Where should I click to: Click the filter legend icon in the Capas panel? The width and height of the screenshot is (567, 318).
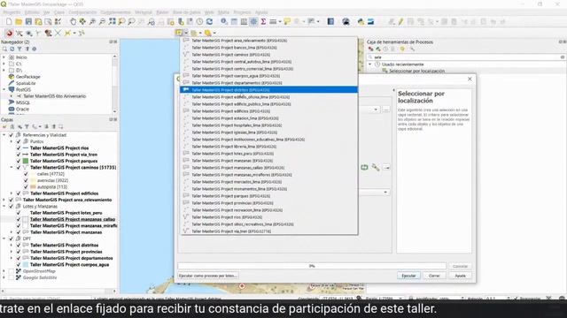pyautogui.click(x=27, y=127)
